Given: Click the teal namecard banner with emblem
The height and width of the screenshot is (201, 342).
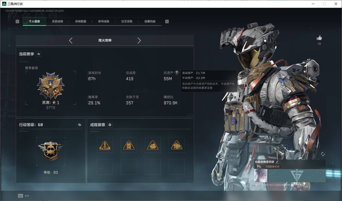Looking at the screenshot, I should coord(297,175).
